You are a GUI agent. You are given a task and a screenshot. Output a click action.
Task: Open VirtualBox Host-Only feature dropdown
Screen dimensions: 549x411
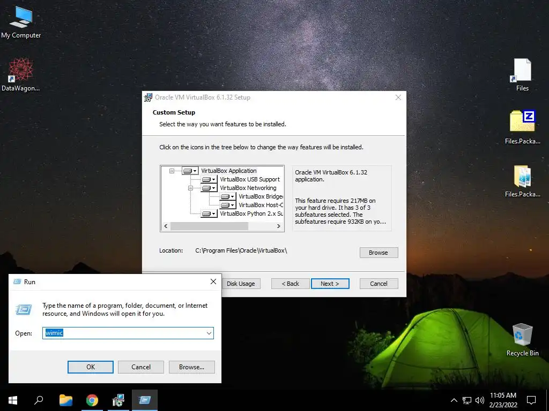coord(228,205)
